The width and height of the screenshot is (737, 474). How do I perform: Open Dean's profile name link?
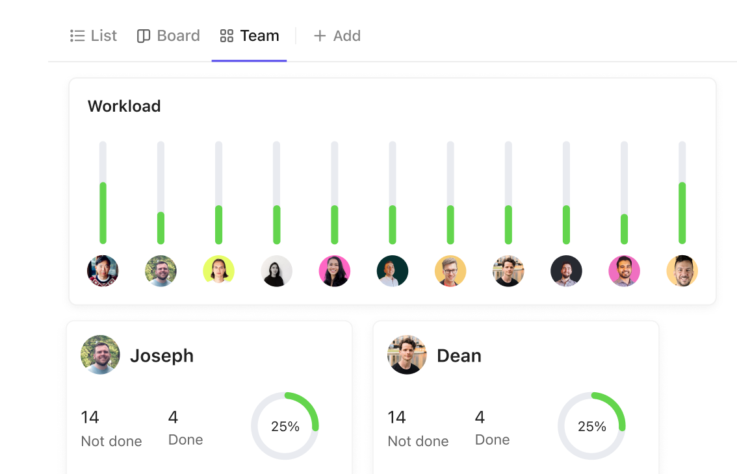click(x=459, y=356)
